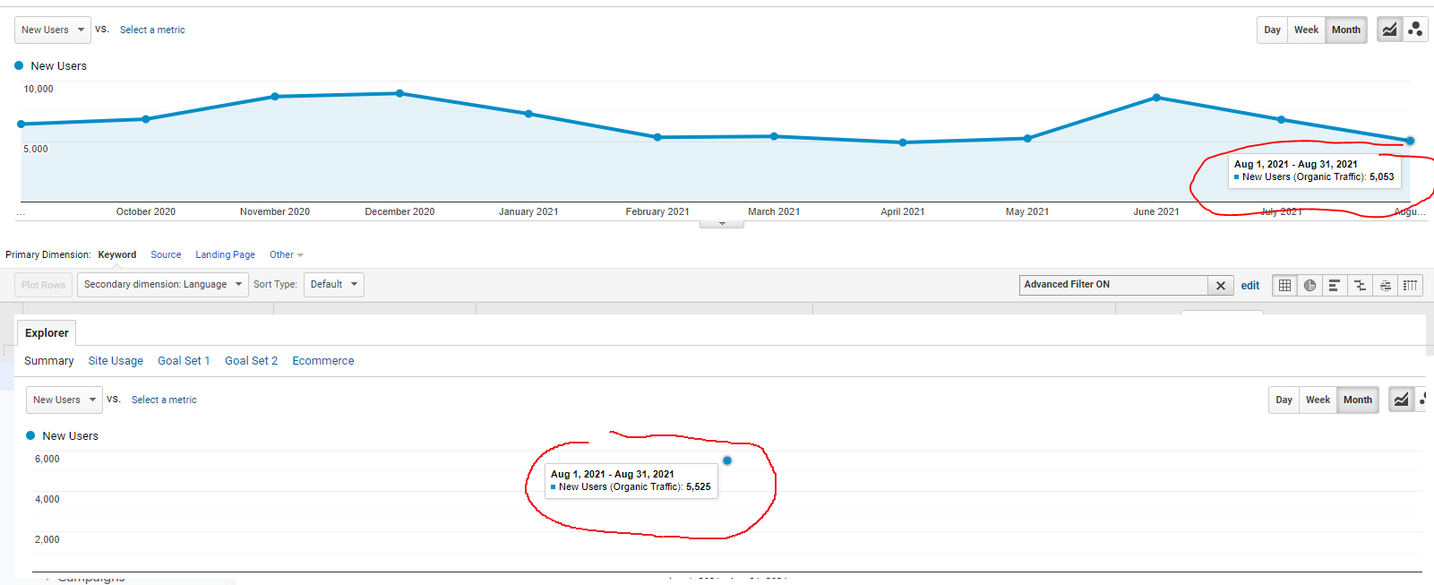Screen dimensions: 1434x585
Task: Switch to the Comparison view icon
Action: 1360,285
